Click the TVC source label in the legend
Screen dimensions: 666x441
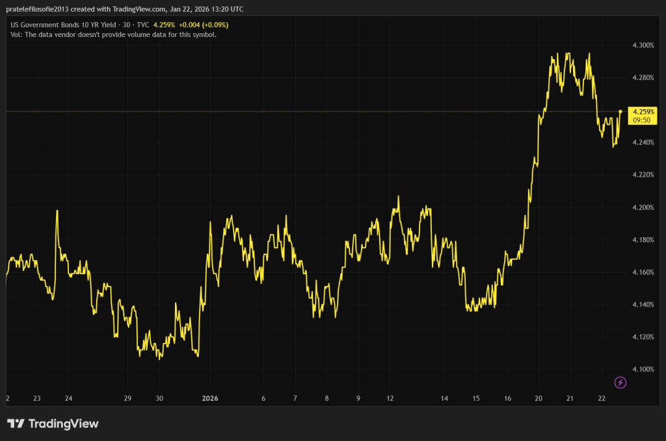143,25
